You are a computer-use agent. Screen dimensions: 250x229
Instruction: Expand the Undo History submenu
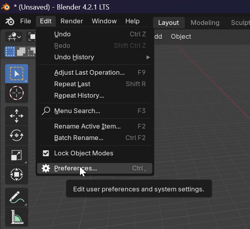(95, 57)
